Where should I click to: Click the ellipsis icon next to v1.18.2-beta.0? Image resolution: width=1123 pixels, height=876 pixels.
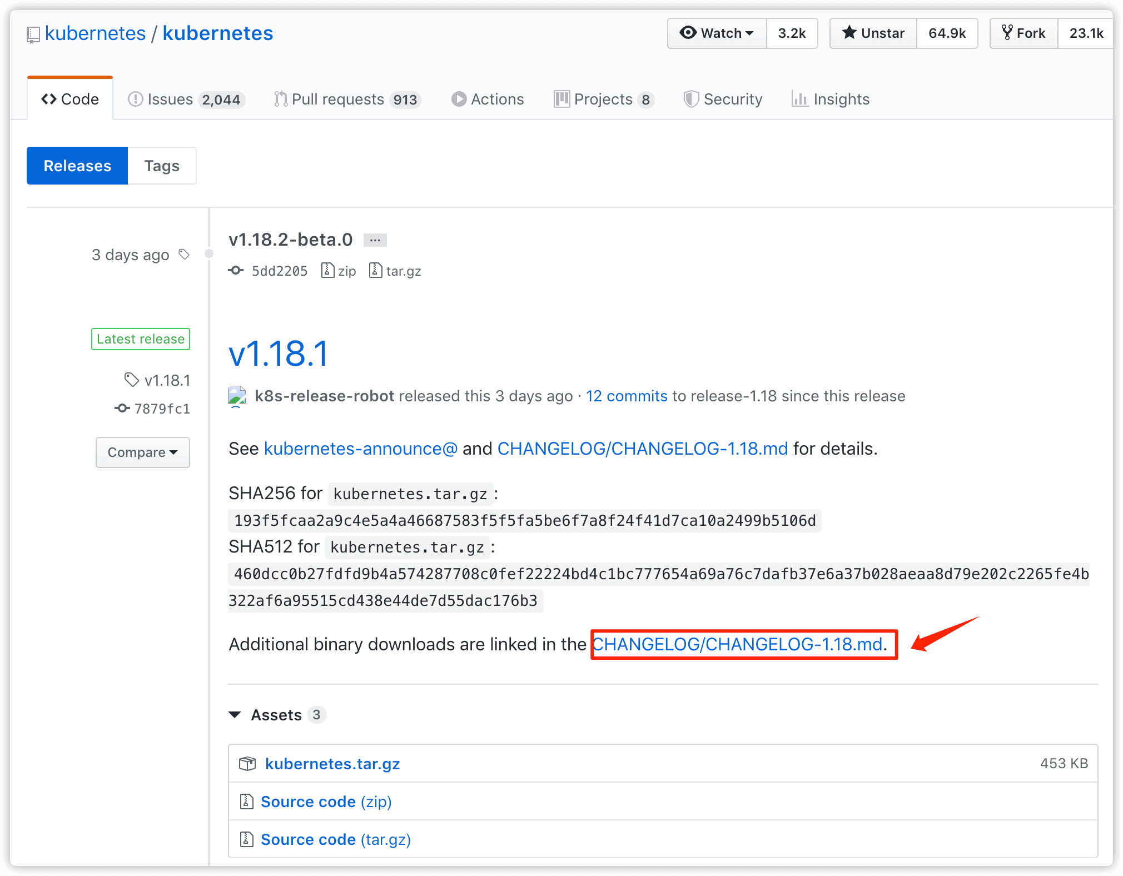click(x=375, y=240)
